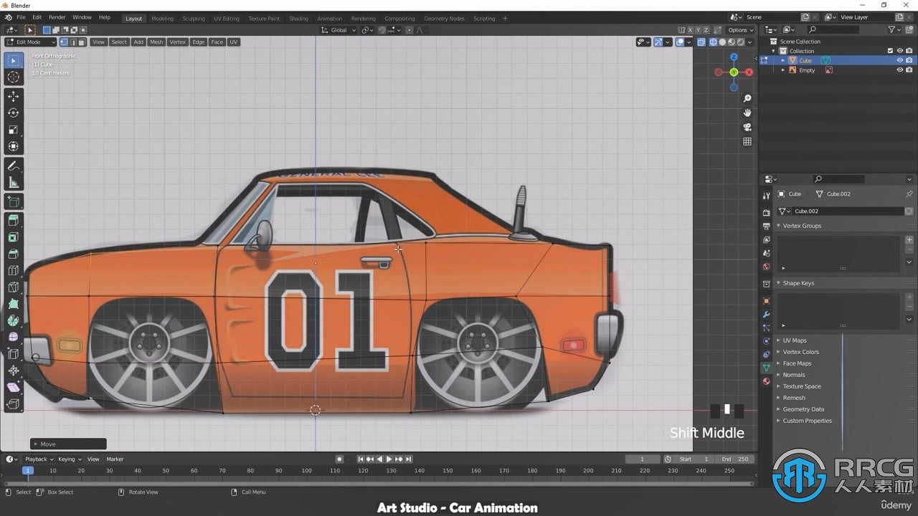The image size is (918, 516).
Task: Enable face select mode
Action: pyautogui.click(x=82, y=42)
